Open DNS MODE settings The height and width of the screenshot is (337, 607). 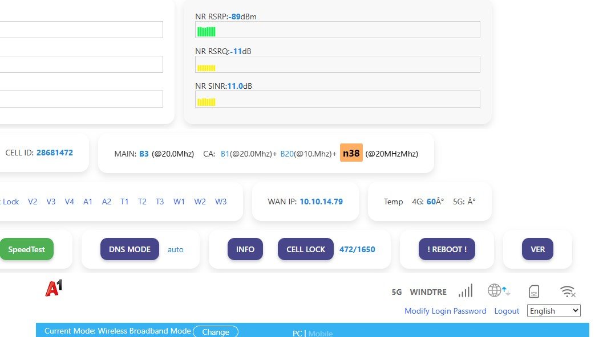pyautogui.click(x=130, y=249)
